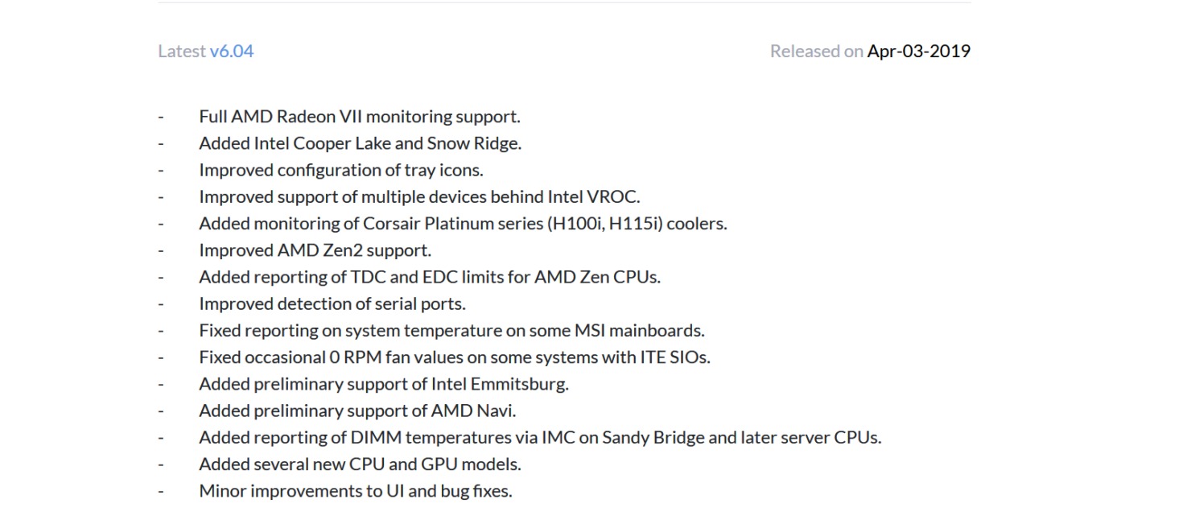
Task: Click the Intel VROC multiple devices line
Action: (x=419, y=196)
